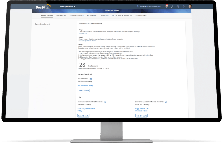Click the 28 days remaining counter
This screenshot has width=222, height=143.
82,65
